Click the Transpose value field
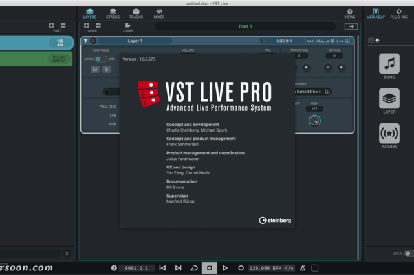Viewport: 414px width, 275px height. 299,56
